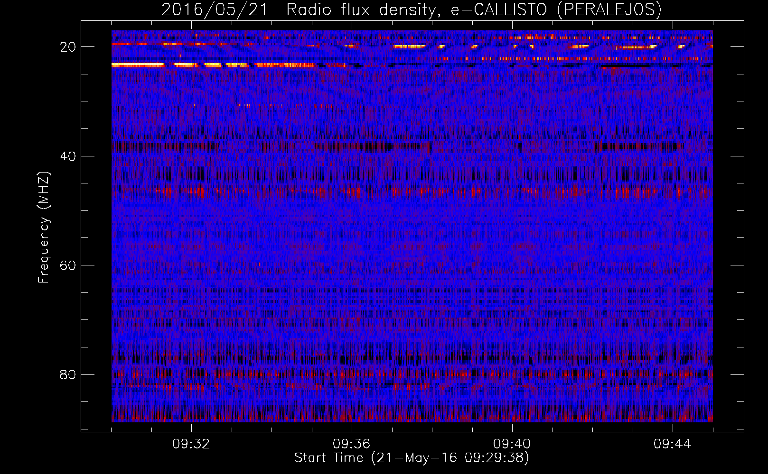This screenshot has width=768, height=474.
Task: Click the Frequency (MHZ) axis label
Action: pos(44,228)
